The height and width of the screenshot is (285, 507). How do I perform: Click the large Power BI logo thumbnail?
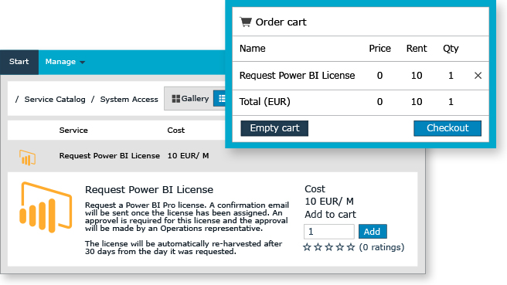46,207
